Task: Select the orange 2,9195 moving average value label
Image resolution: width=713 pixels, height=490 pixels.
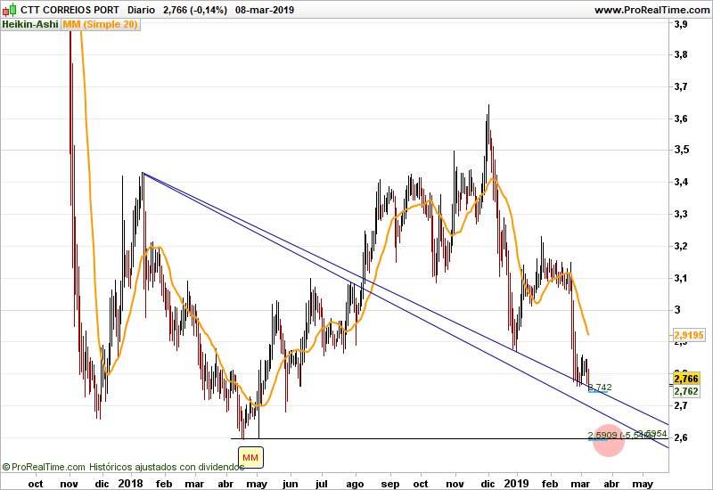Action: (688, 336)
